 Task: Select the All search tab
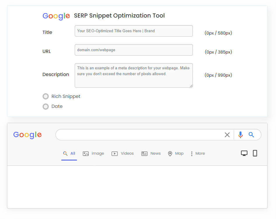[69, 154]
